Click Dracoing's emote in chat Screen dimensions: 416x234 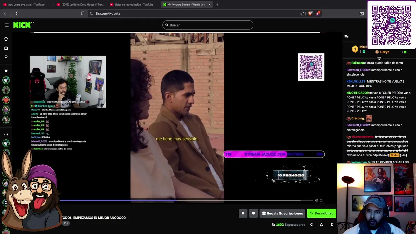click(x=369, y=118)
